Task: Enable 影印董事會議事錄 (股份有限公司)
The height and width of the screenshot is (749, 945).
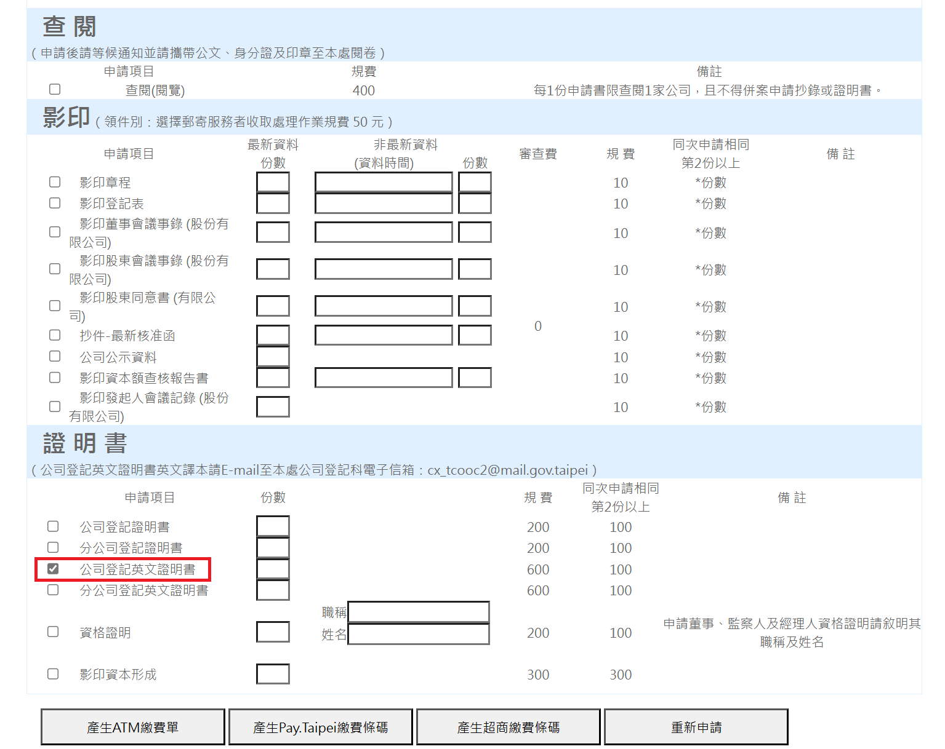Action: 54,232
